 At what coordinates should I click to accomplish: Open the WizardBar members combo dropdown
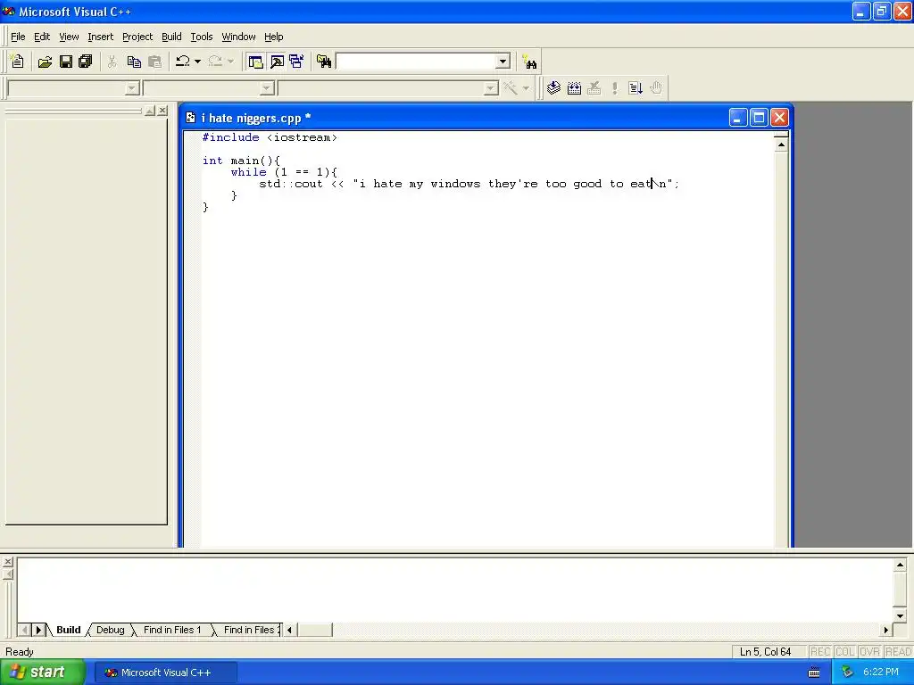point(491,88)
